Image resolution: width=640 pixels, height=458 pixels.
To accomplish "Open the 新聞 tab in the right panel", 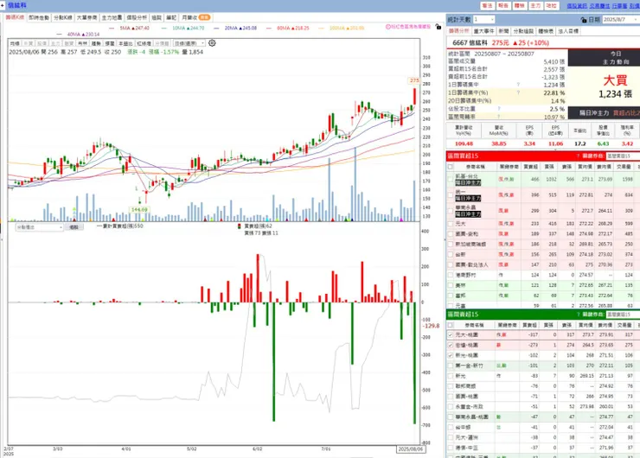I will pyautogui.click(x=503, y=31).
